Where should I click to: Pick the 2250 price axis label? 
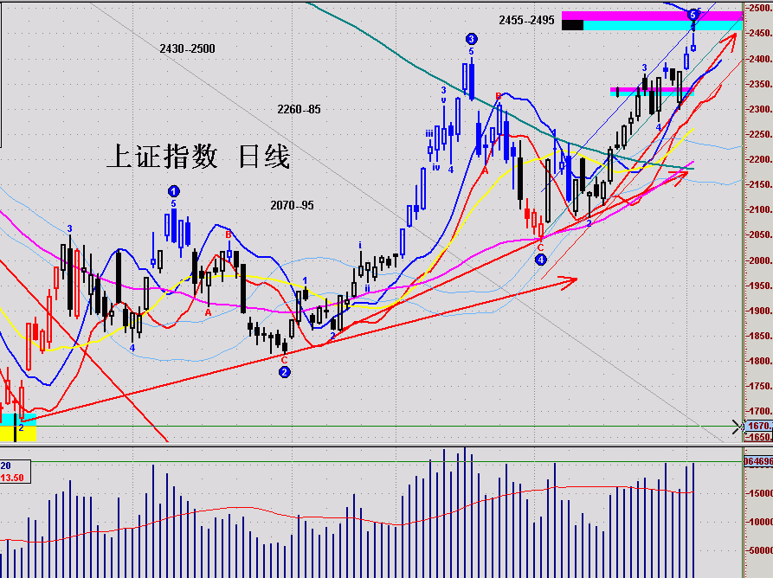(x=761, y=134)
